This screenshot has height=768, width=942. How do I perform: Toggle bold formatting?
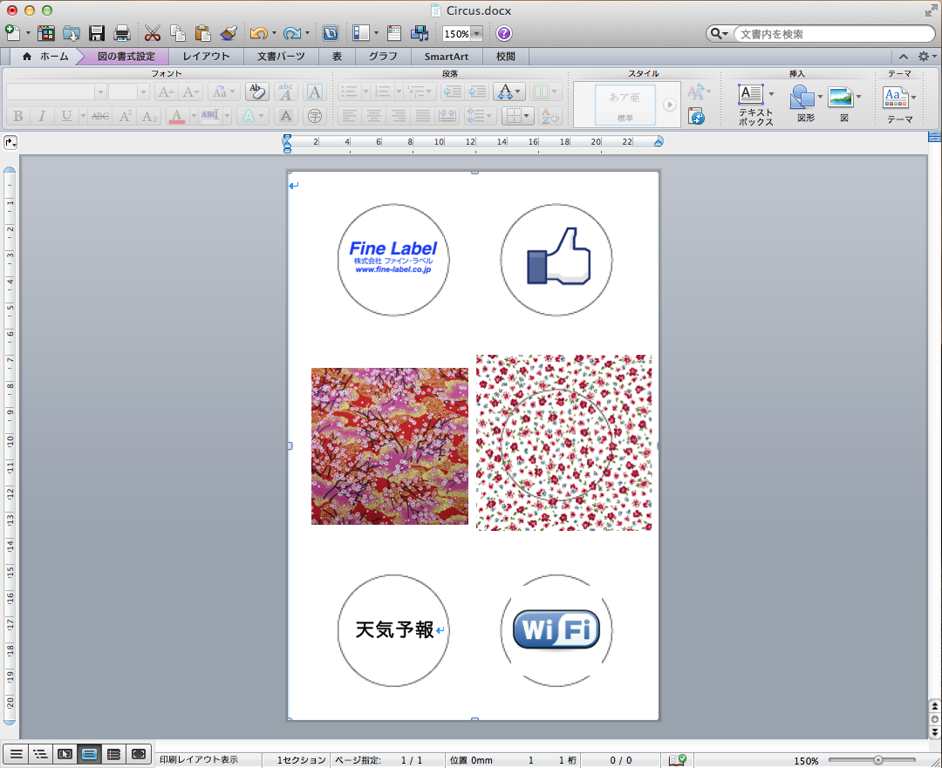(18, 116)
